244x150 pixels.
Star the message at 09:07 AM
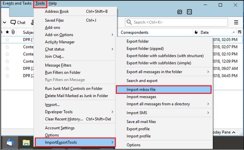point(7,68)
